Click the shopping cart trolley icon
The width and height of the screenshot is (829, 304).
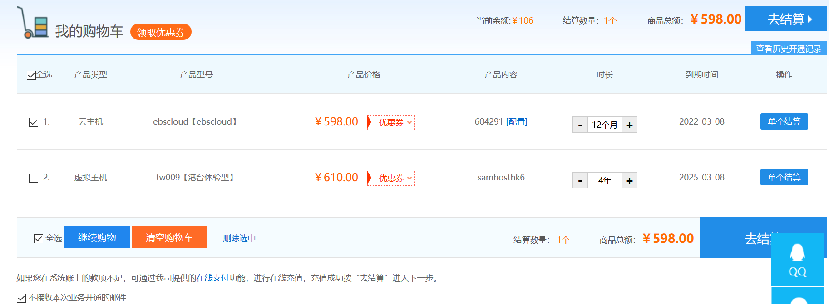point(32,23)
